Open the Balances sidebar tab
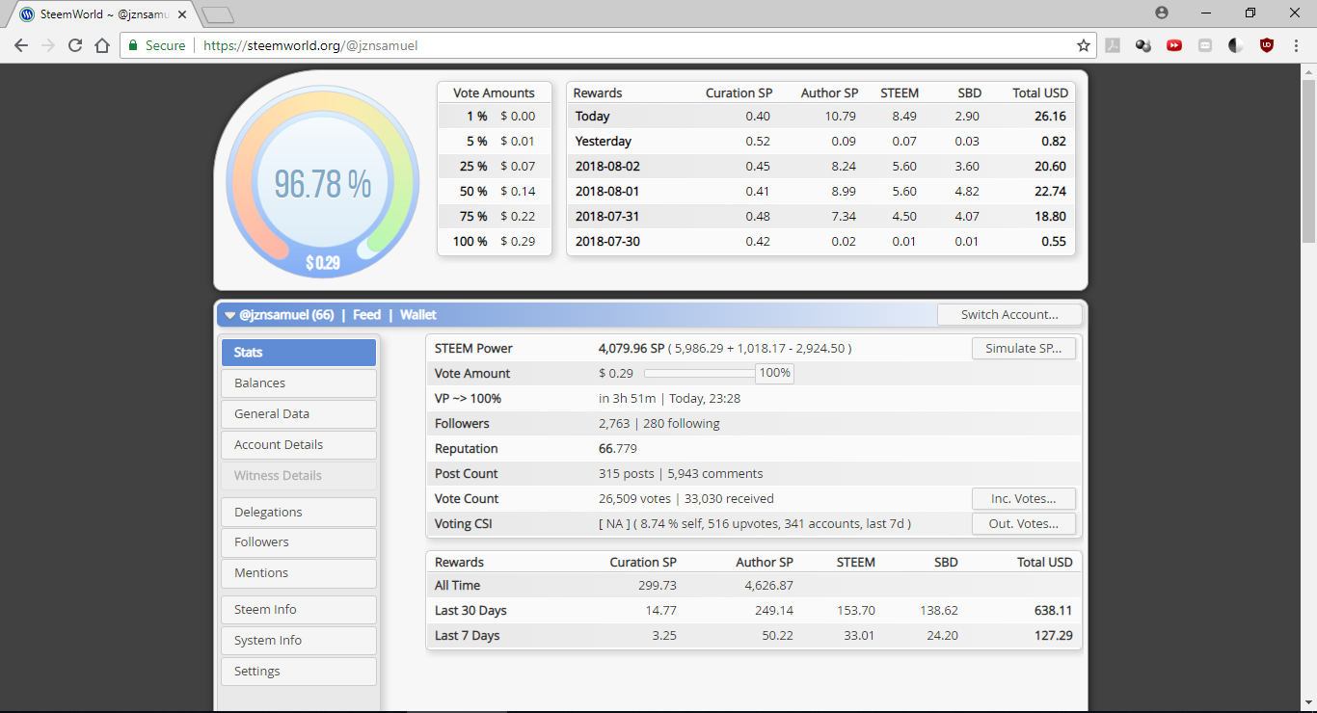This screenshot has width=1317, height=713. tap(299, 383)
